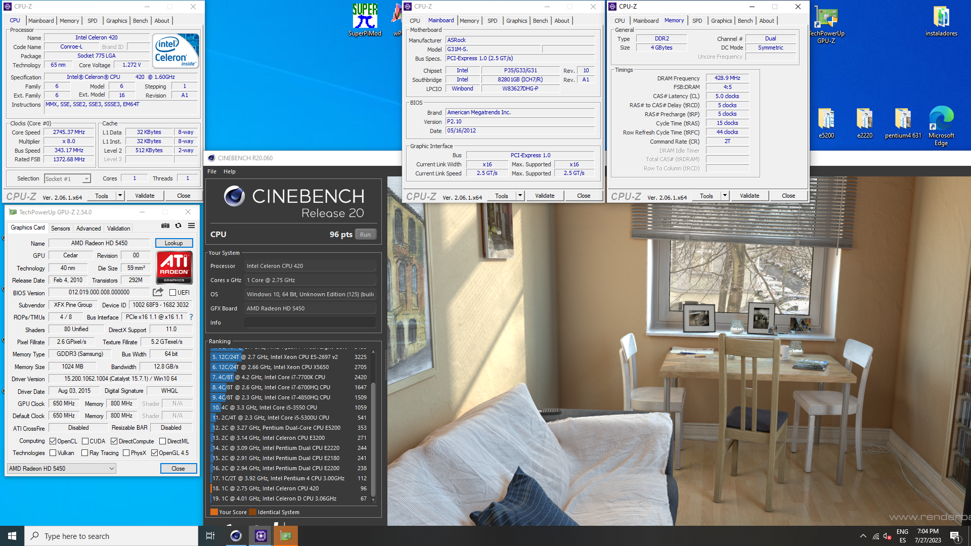
Task: Open Graphics tab in Mainboard CPU-Z window
Action: coord(517,21)
